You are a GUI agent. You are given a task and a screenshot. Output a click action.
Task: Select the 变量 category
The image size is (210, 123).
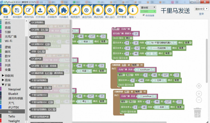pyautogui.click(x=8, y=70)
